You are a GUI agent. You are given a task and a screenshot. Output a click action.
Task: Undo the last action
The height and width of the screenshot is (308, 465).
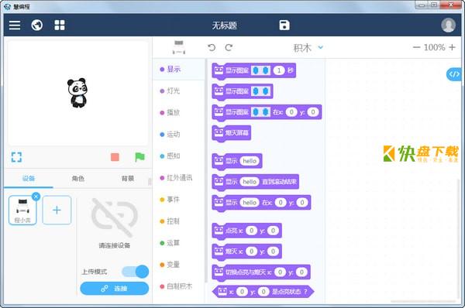(212, 47)
